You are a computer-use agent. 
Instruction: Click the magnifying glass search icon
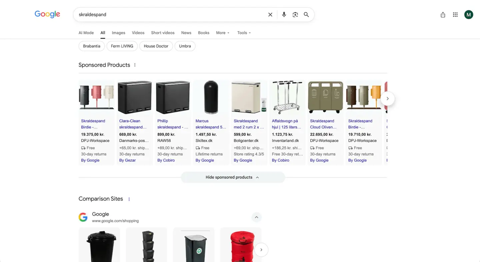pos(306,15)
